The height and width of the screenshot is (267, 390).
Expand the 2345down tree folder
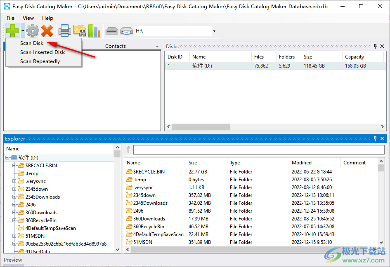coord(14,189)
